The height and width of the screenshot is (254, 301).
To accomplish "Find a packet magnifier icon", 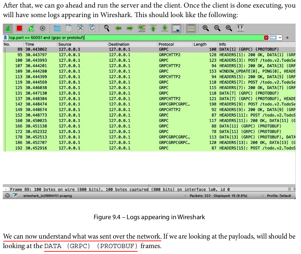I will [x=107, y=28].
